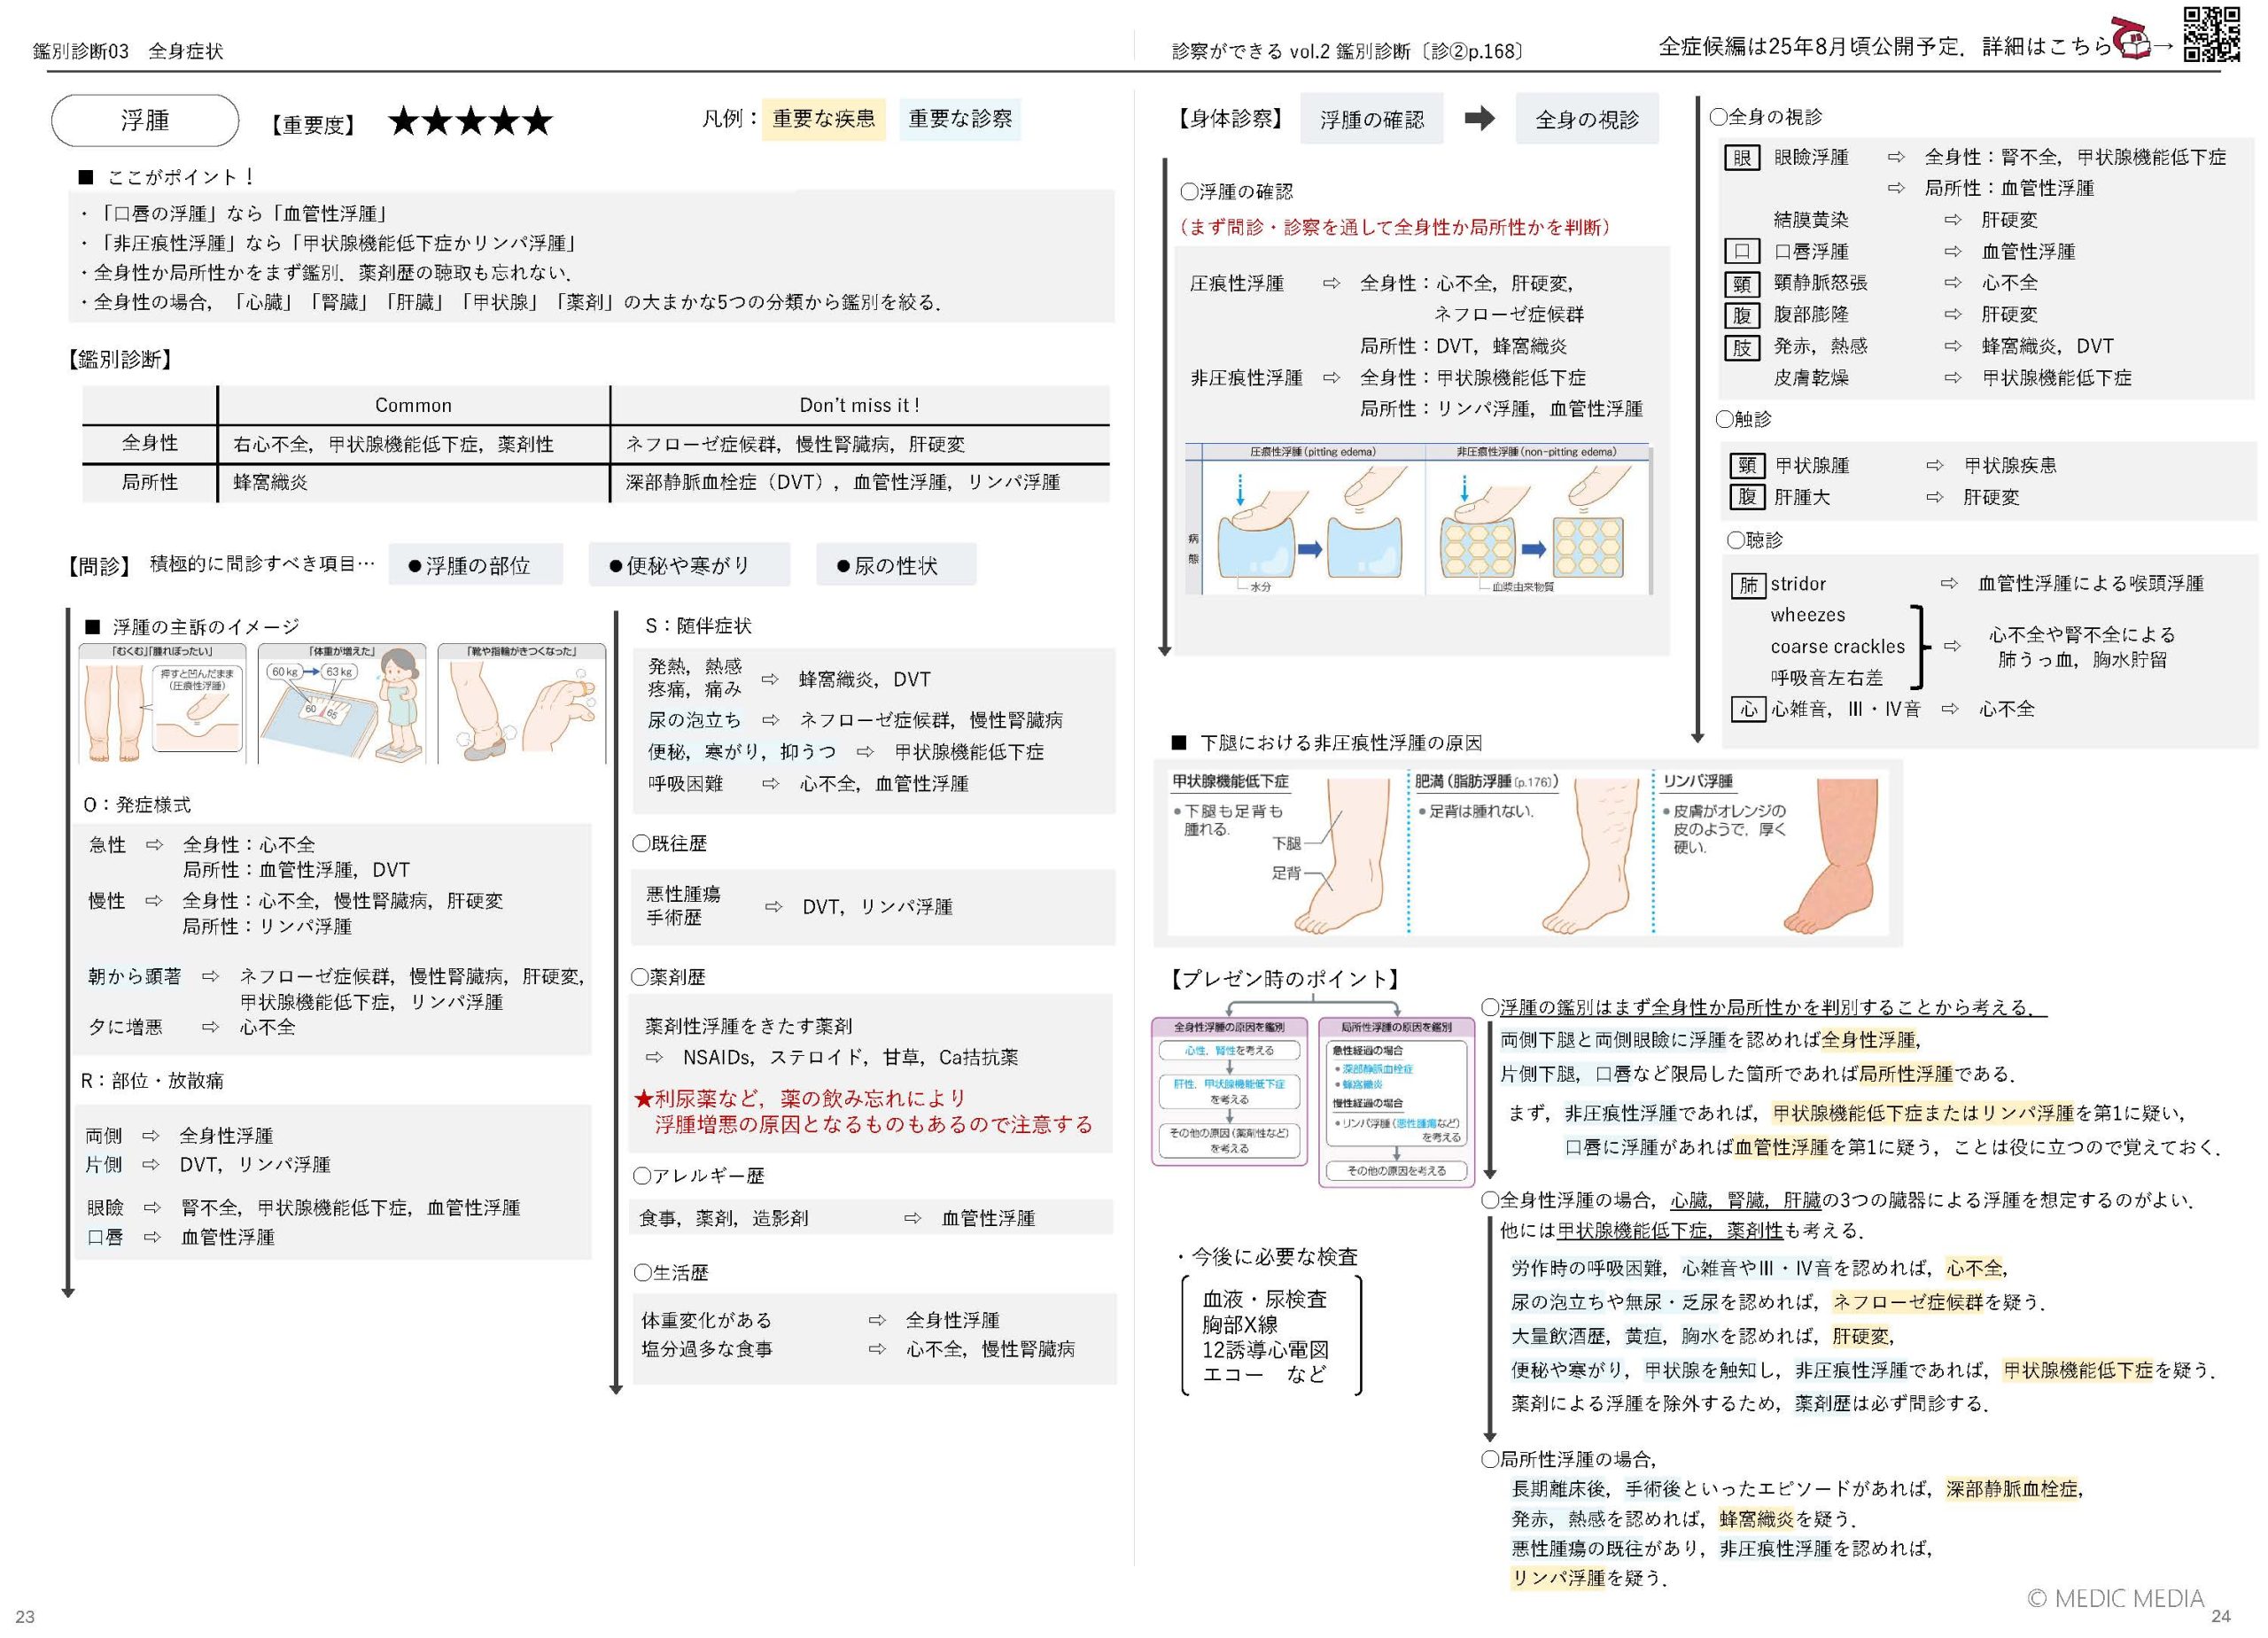The height and width of the screenshot is (1638, 2268).
Task: Select the boxed 口 label next to 口唇浮腫
Action: [1742, 251]
